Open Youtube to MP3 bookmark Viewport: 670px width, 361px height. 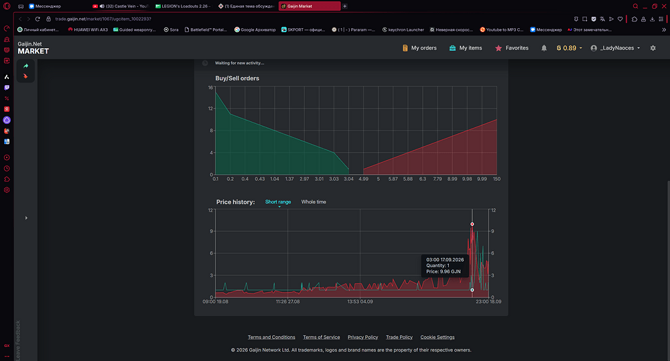point(502,30)
